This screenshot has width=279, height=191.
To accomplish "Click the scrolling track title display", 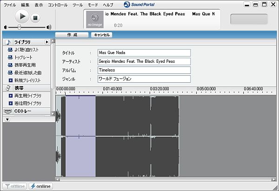I will coord(160,14).
